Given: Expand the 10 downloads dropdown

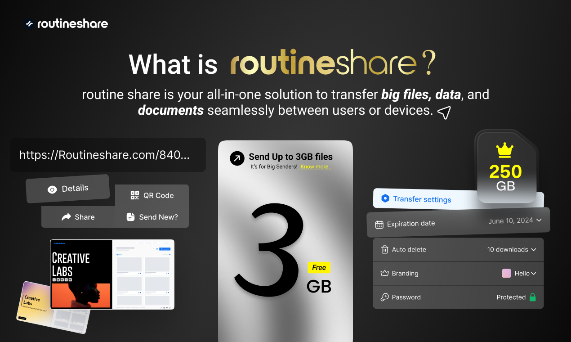Looking at the screenshot, I should pos(512,249).
